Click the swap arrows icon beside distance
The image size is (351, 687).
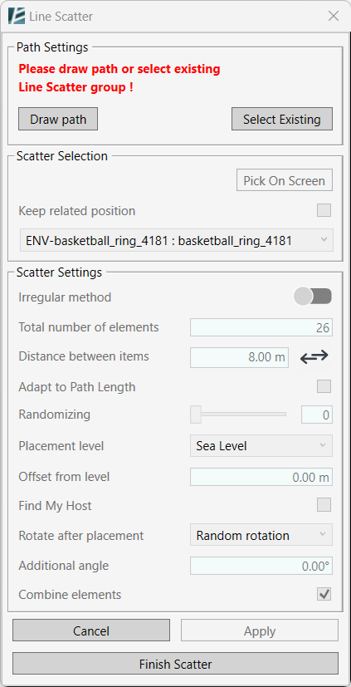pyautogui.click(x=314, y=357)
